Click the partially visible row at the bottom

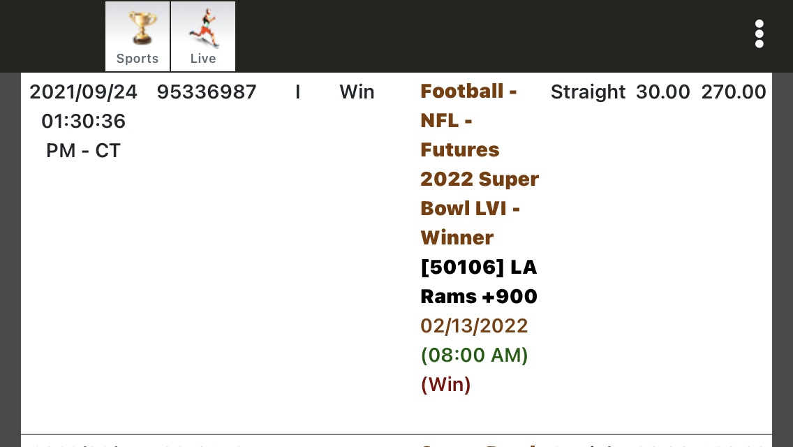pyautogui.click(x=396, y=441)
